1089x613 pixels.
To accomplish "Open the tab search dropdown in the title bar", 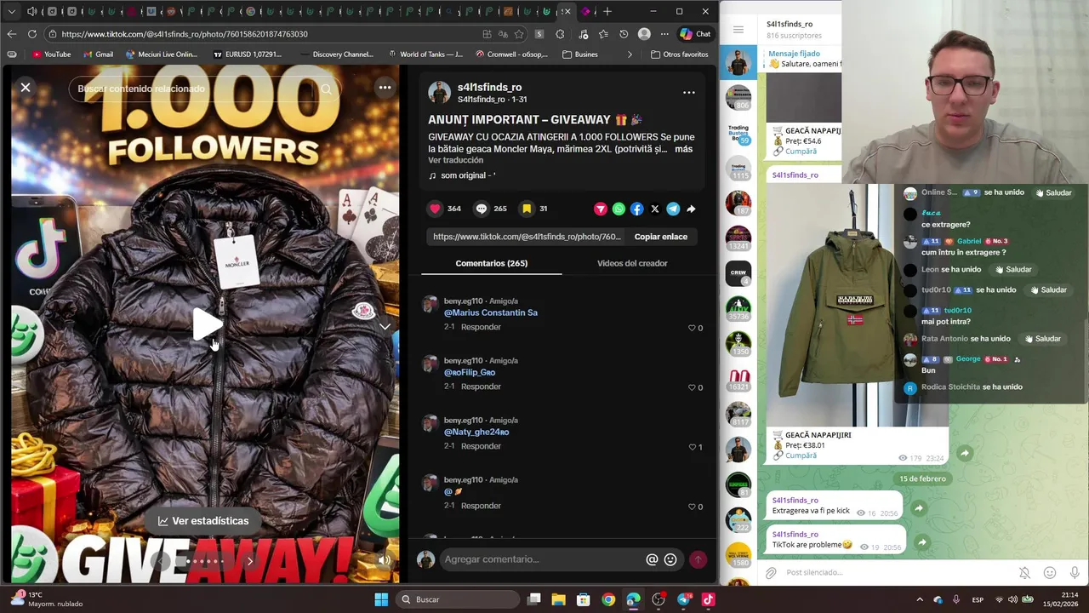I will tap(12, 11).
